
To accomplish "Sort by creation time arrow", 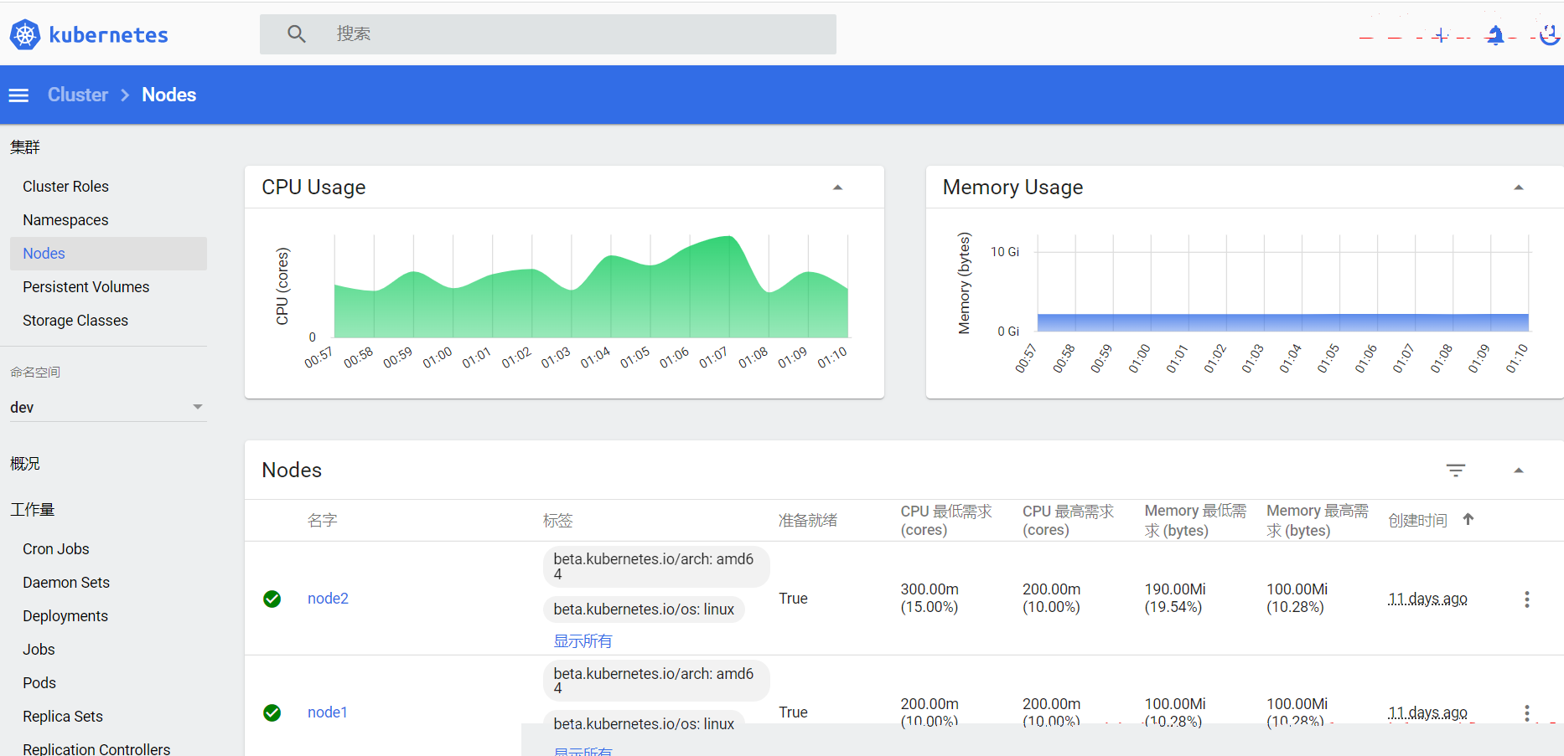I will click(x=1468, y=519).
